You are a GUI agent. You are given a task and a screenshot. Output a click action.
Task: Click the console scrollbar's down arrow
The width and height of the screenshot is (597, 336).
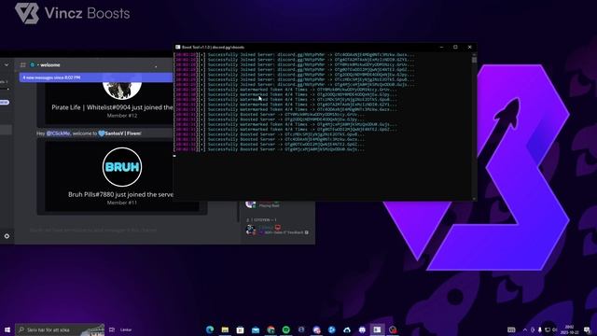click(474, 198)
